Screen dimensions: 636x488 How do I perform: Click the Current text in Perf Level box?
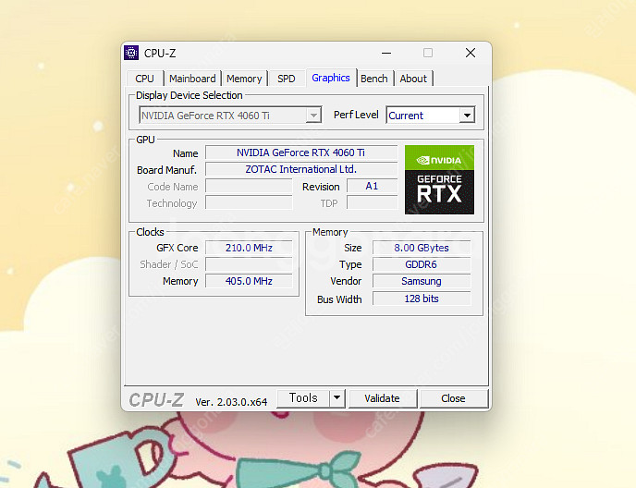tap(406, 116)
